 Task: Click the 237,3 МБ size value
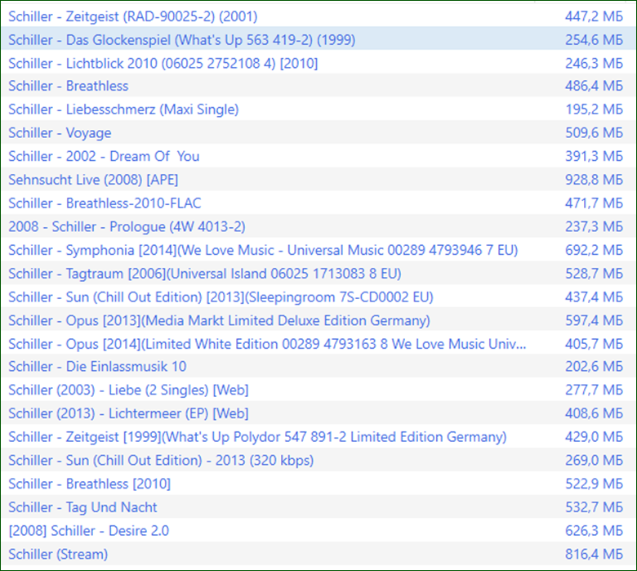[x=594, y=227]
